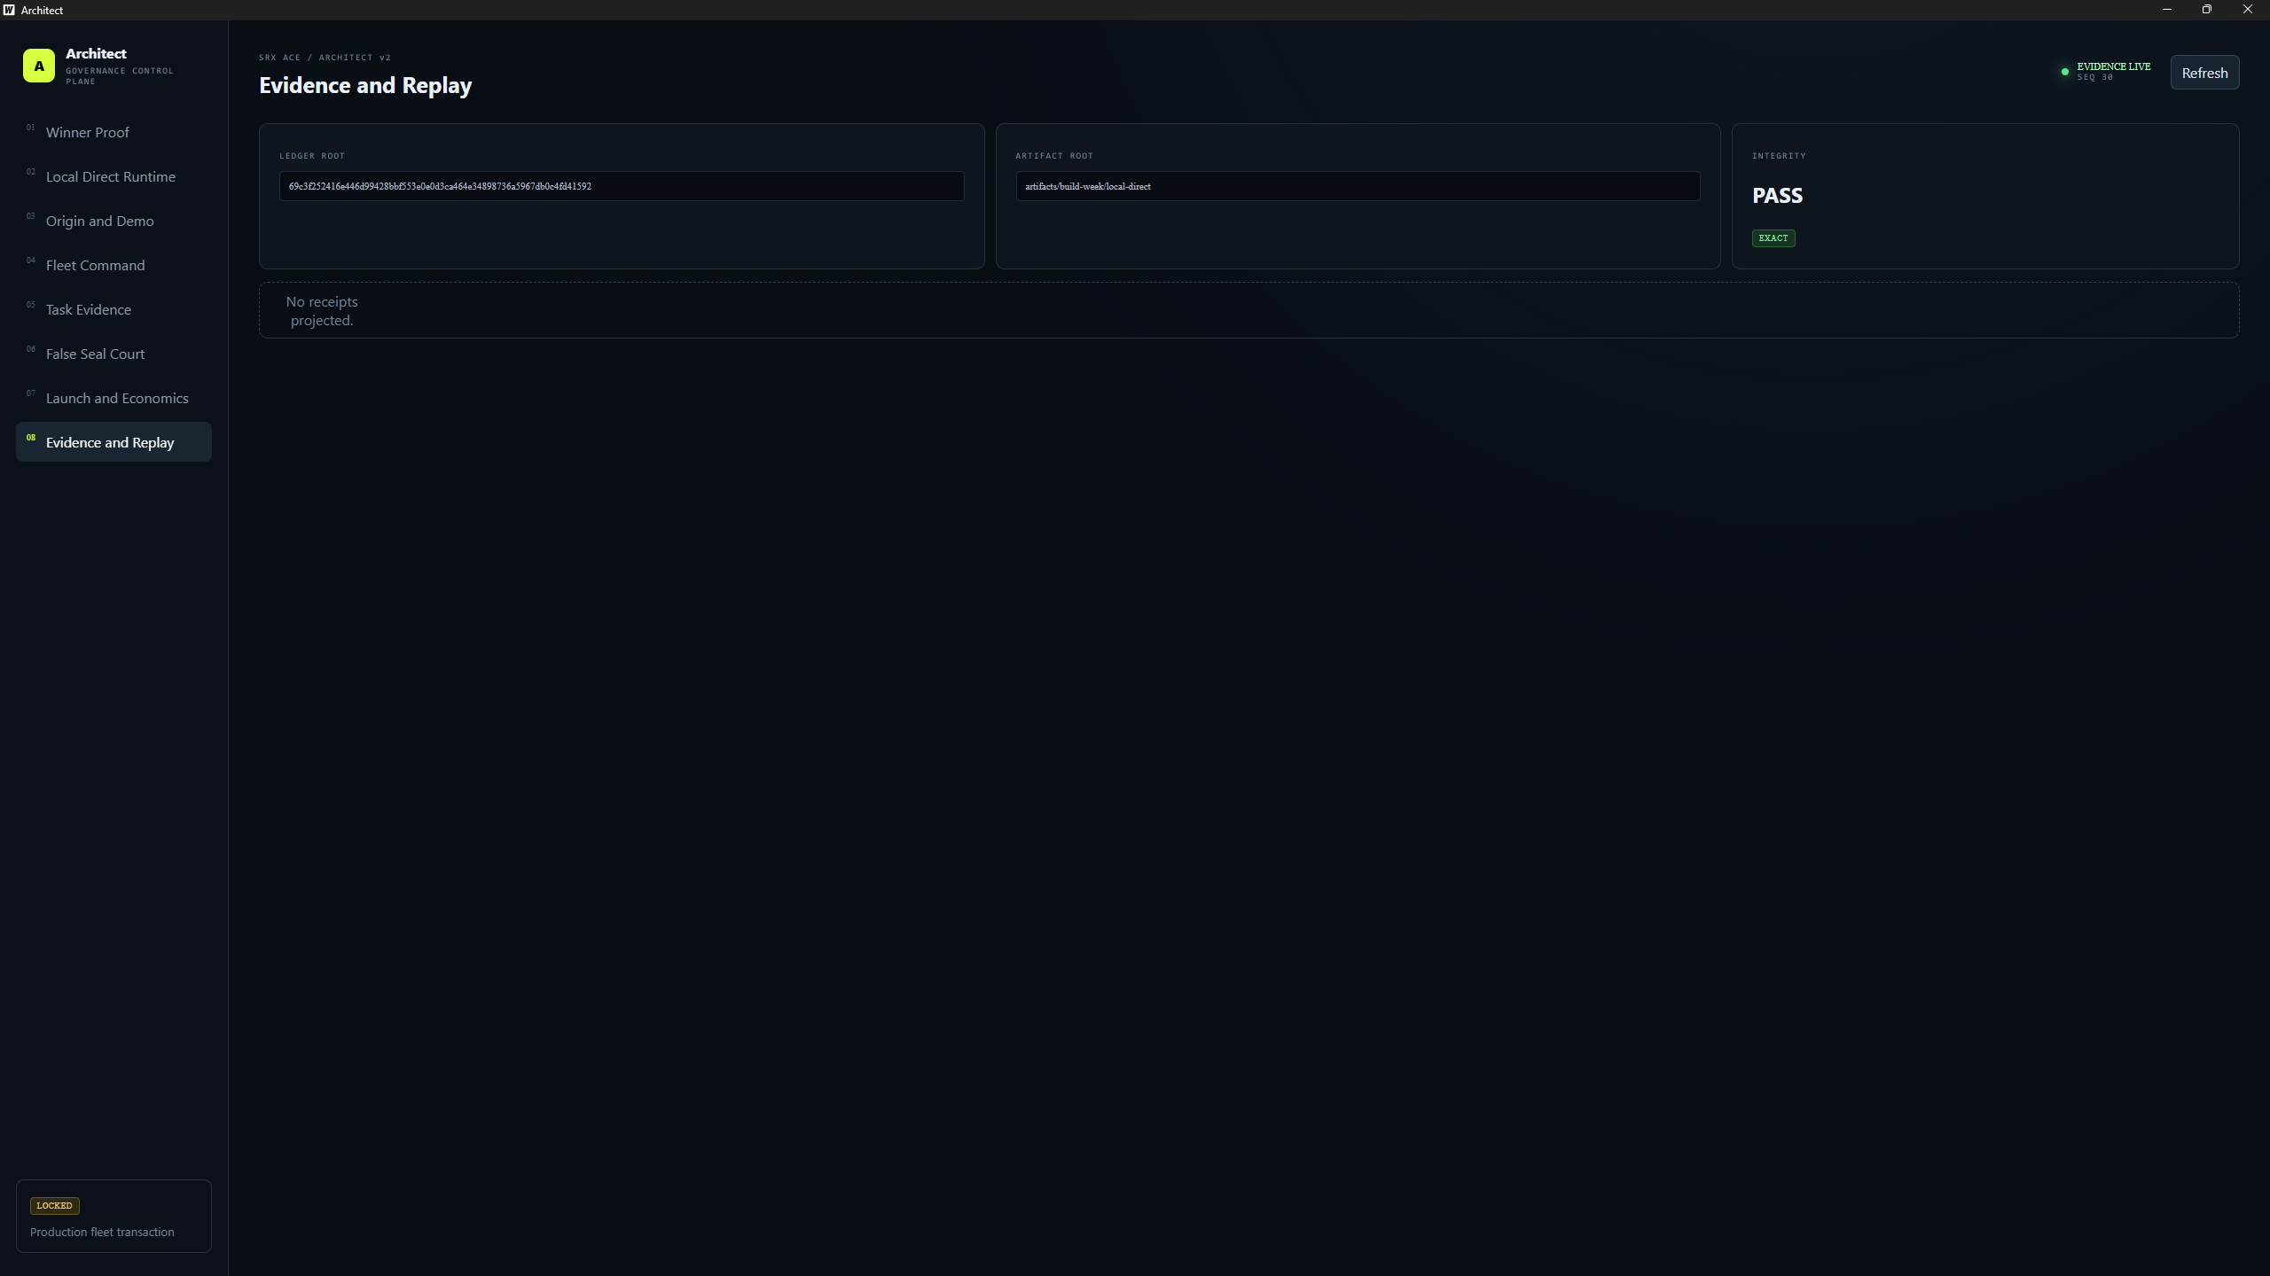The width and height of the screenshot is (2270, 1276).
Task: Click the Architect window title icon
Action: click(9, 10)
